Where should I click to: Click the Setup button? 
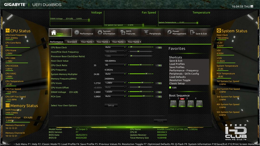111,105
